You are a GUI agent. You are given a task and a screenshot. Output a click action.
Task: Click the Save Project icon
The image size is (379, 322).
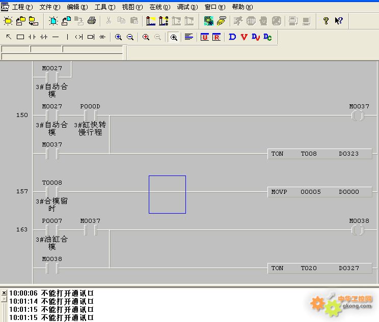(x=33, y=21)
